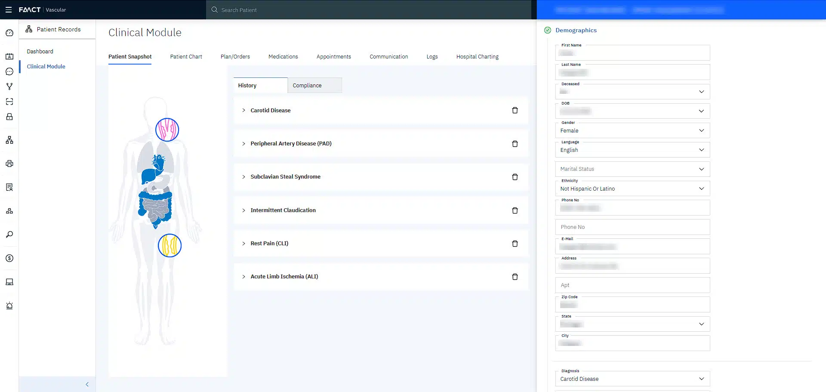Screen dimensions: 826x392
Task: Click the Zip Code field
Action: tap(632, 305)
